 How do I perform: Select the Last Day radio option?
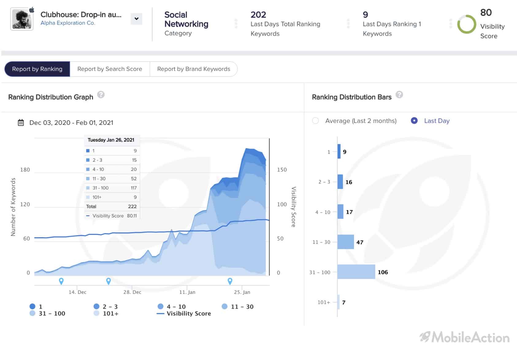[414, 121]
